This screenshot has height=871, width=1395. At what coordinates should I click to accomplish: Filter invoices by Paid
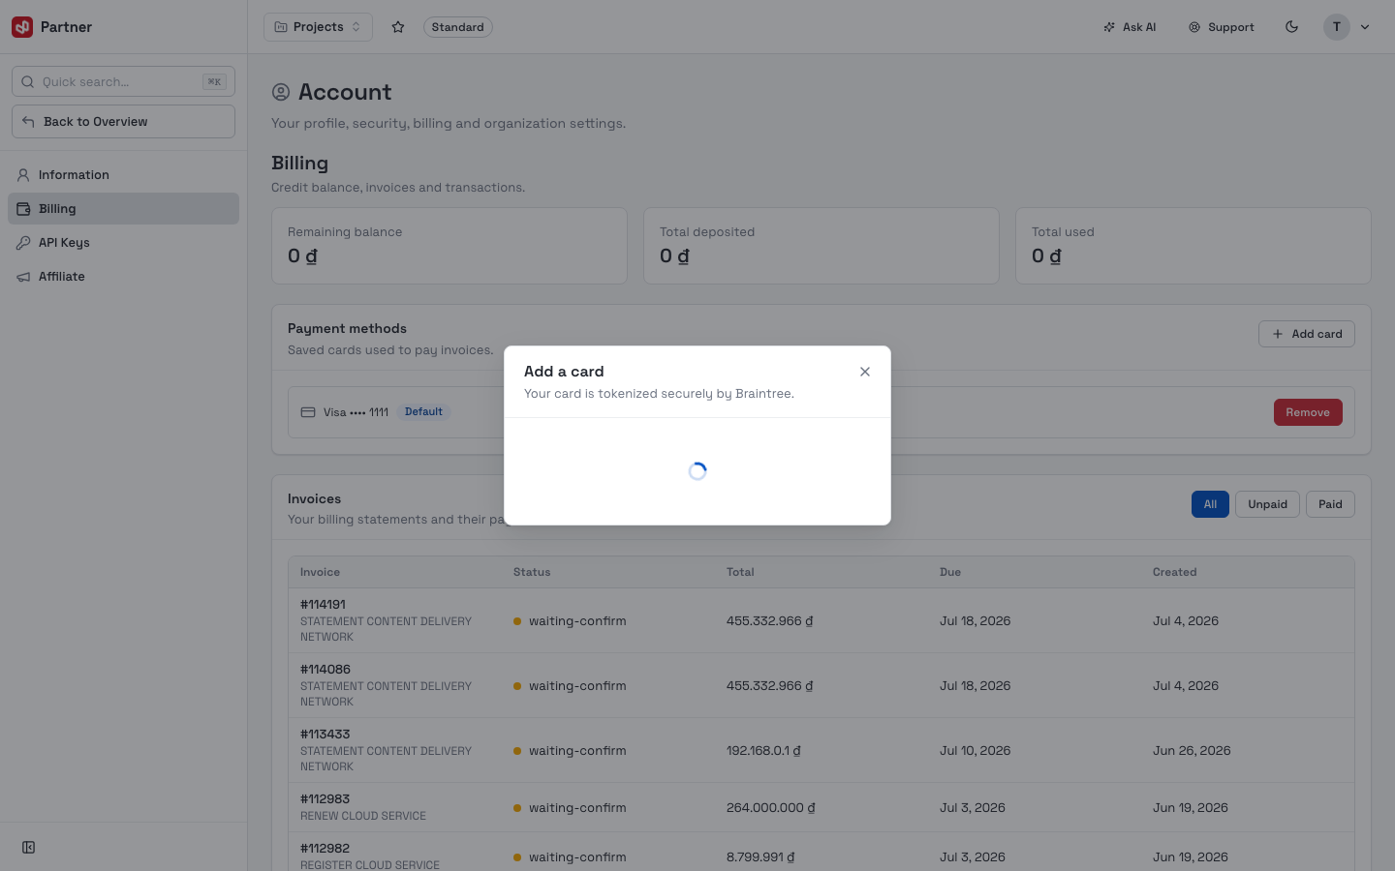(x=1330, y=504)
